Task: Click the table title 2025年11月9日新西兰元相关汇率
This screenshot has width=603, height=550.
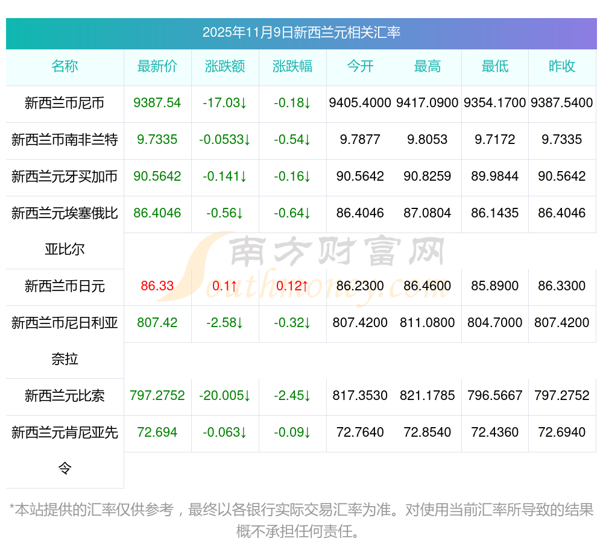Action: coord(301,33)
